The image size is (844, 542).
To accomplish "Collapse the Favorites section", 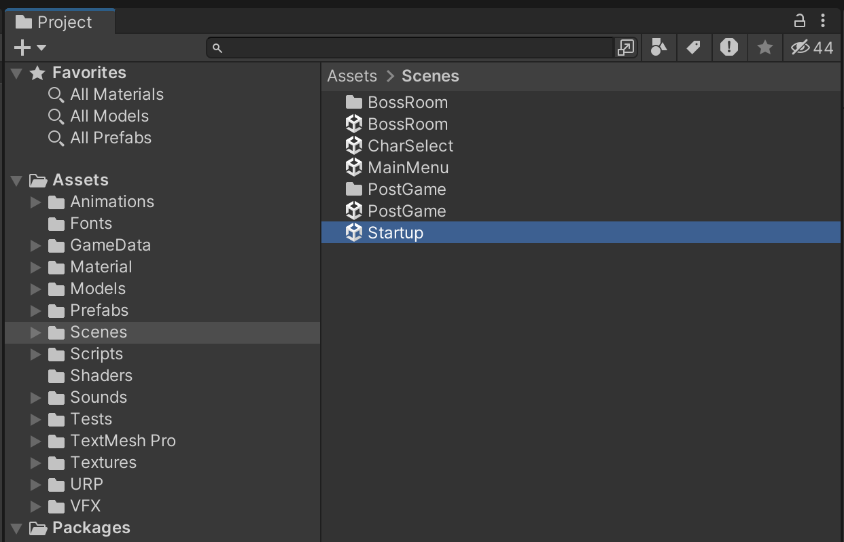I will pos(17,73).
